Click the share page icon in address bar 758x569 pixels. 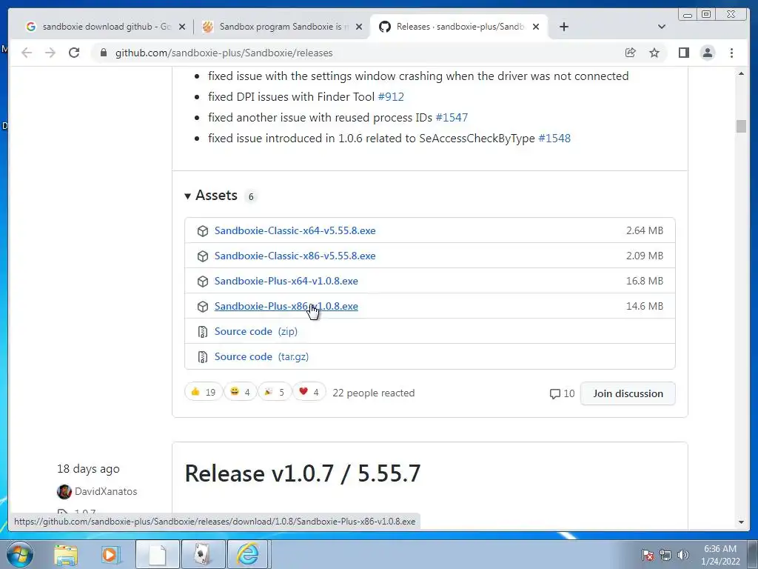[631, 53]
